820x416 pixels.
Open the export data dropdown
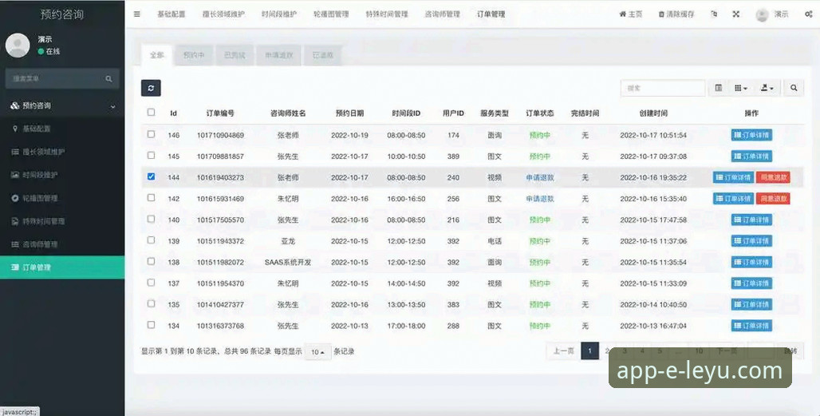pos(767,88)
